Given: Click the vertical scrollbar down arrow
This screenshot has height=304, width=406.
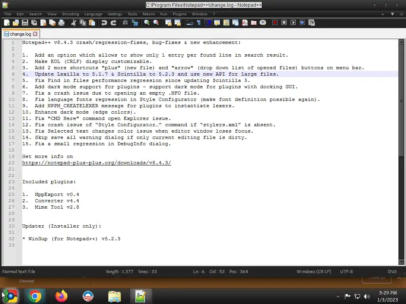Looking at the screenshot, I should (x=401, y=262).
